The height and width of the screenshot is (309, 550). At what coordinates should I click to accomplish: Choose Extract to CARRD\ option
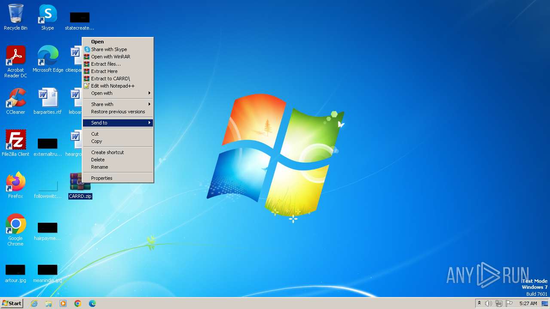pyautogui.click(x=118, y=79)
